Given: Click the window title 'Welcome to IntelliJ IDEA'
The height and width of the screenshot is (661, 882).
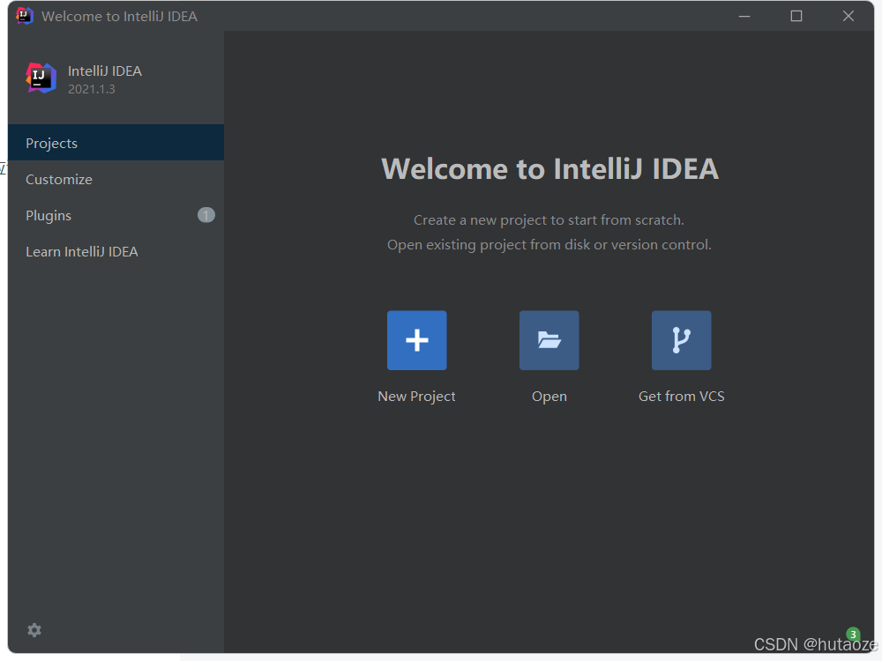Looking at the screenshot, I should pos(119,16).
